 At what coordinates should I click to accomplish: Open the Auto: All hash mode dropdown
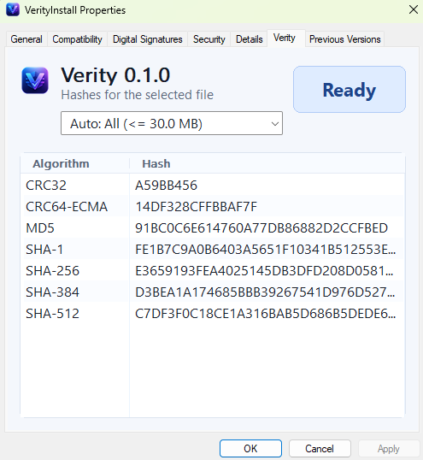(172, 123)
